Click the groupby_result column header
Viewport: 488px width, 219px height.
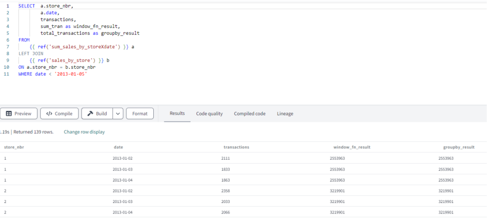459,147
